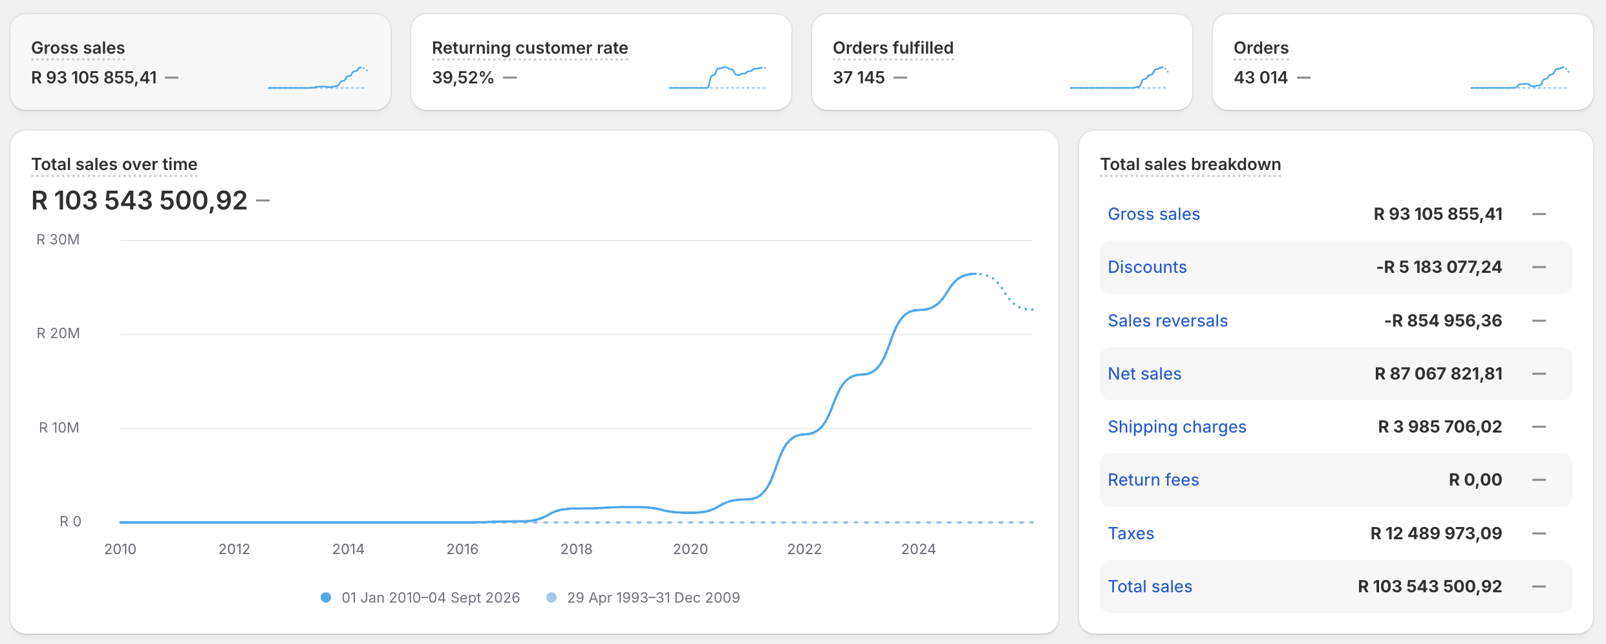Viewport: 1606px width, 644px height.
Task: Click the Orders card sparkline chart
Action: (x=1519, y=78)
